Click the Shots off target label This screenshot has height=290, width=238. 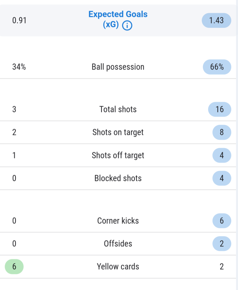pyautogui.click(x=118, y=155)
